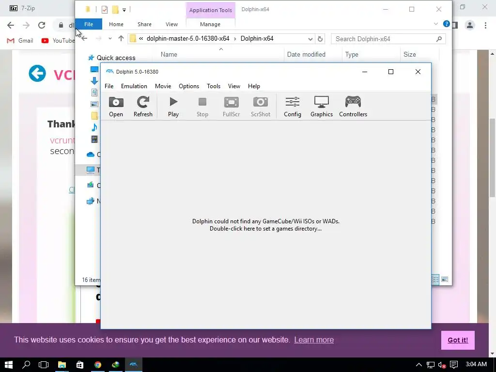The height and width of the screenshot is (372, 496).
Task: Select Quick access in navigation pane
Action: point(116,58)
